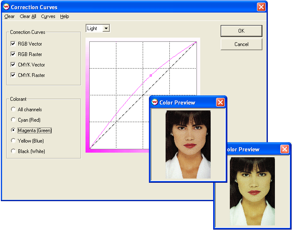
Task: Open the Help menu
Action: pyautogui.click(x=64, y=16)
